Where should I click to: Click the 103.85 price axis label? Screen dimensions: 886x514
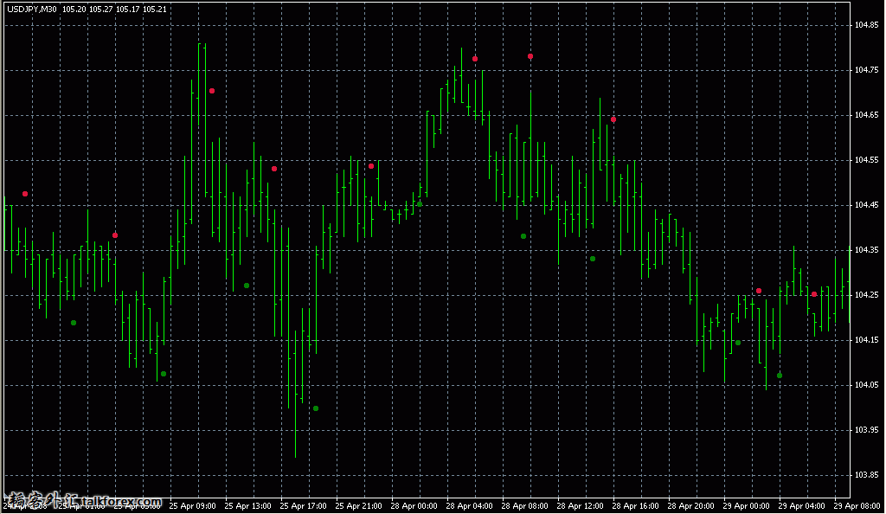pos(868,475)
